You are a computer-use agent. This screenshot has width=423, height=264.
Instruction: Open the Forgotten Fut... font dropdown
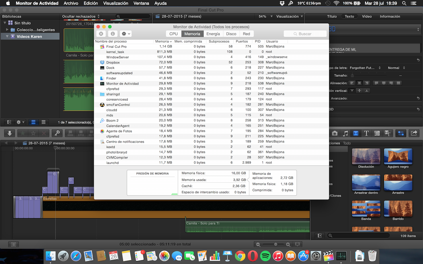coord(365,68)
